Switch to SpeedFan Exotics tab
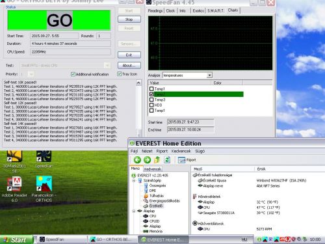The image size is (325, 244). [x=198, y=10]
